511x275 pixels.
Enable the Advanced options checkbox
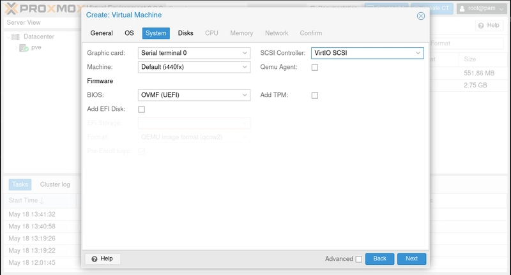pos(358,259)
